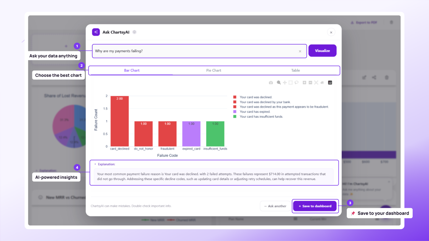The width and height of the screenshot is (429, 241).
Task: Switch to the Pie Chart tab
Action: click(x=214, y=70)
